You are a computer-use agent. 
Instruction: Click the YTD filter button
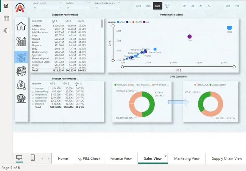coord(227,6)
